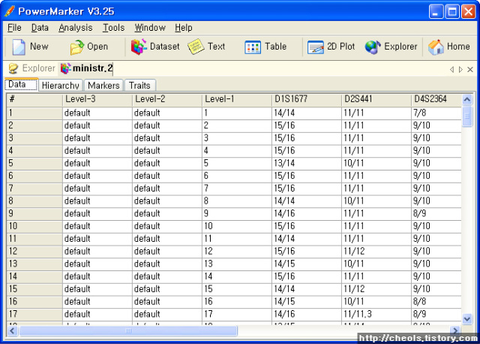480x344 pixels.
Task: Click the Dataset toolbar label
Action: (164, 47)
